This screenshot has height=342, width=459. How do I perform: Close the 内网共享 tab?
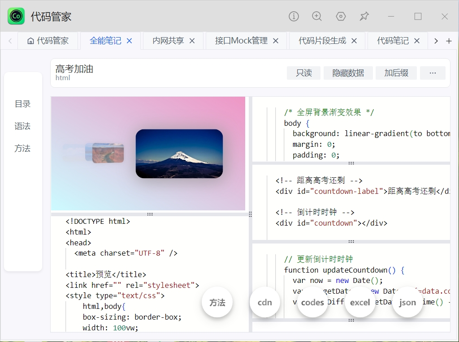point(192,41)
